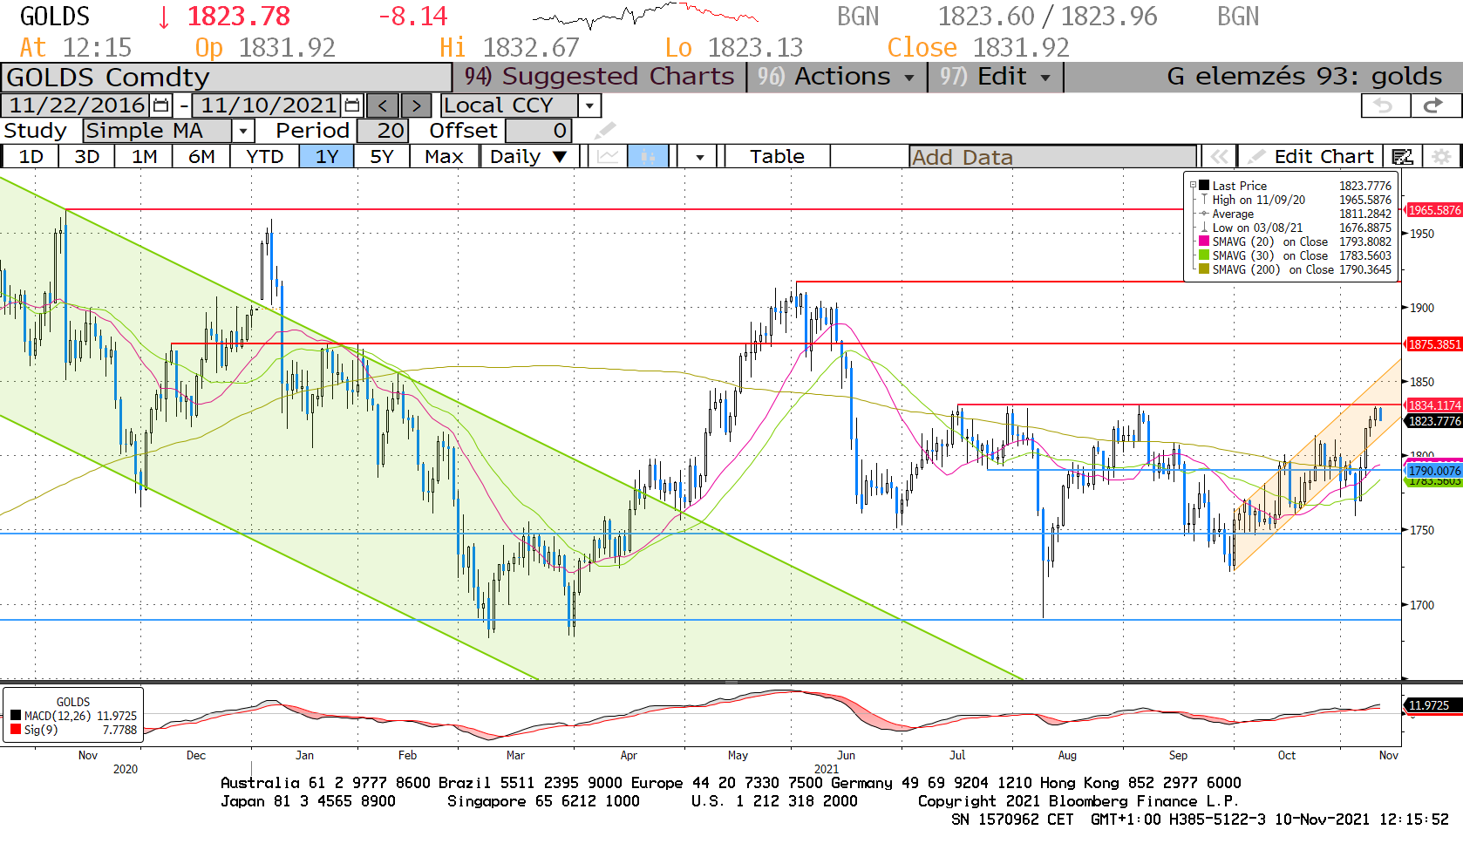Image resolution: width=1463 pixels, height=857 pixels.
Task: Click the intraday sparkline mini chart
Action: pyautogui.click(x=645, y=16)
